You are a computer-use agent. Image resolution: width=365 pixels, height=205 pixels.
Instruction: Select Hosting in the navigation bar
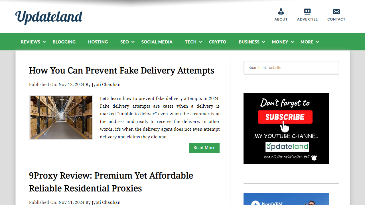click(98, 42)
